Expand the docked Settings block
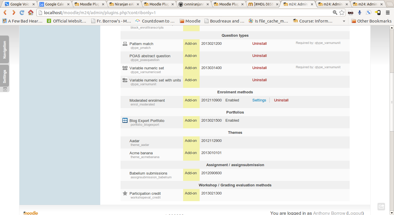The image size is (394, 215). tap(5, 76)
